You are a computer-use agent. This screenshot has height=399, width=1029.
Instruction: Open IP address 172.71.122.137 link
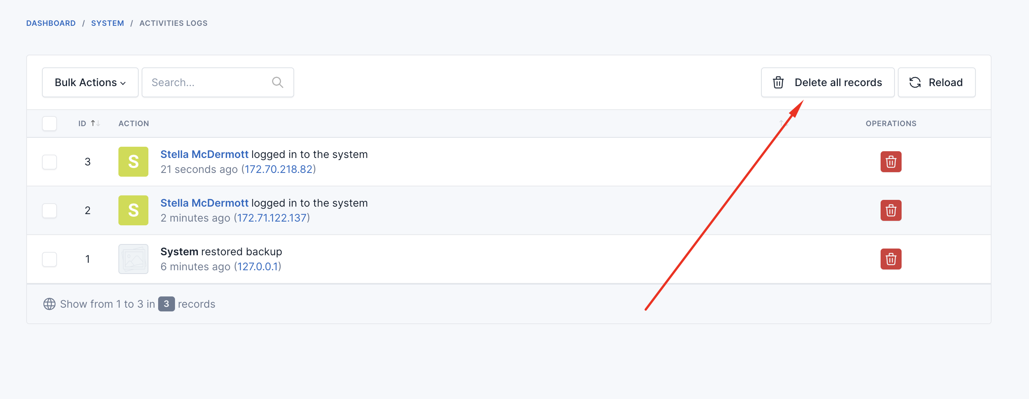272,218
